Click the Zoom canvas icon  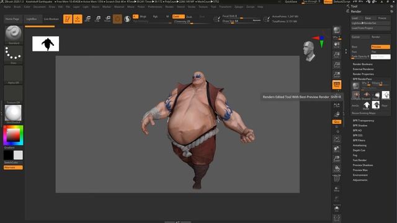(337, 55)
